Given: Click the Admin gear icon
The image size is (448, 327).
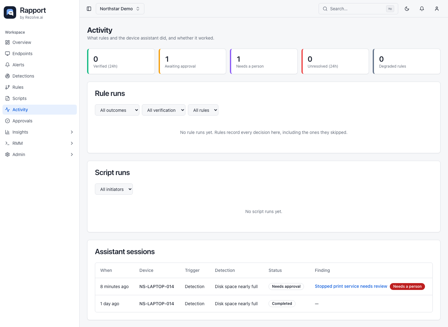Looking at the screenshot, I should [x=7, y=154].
